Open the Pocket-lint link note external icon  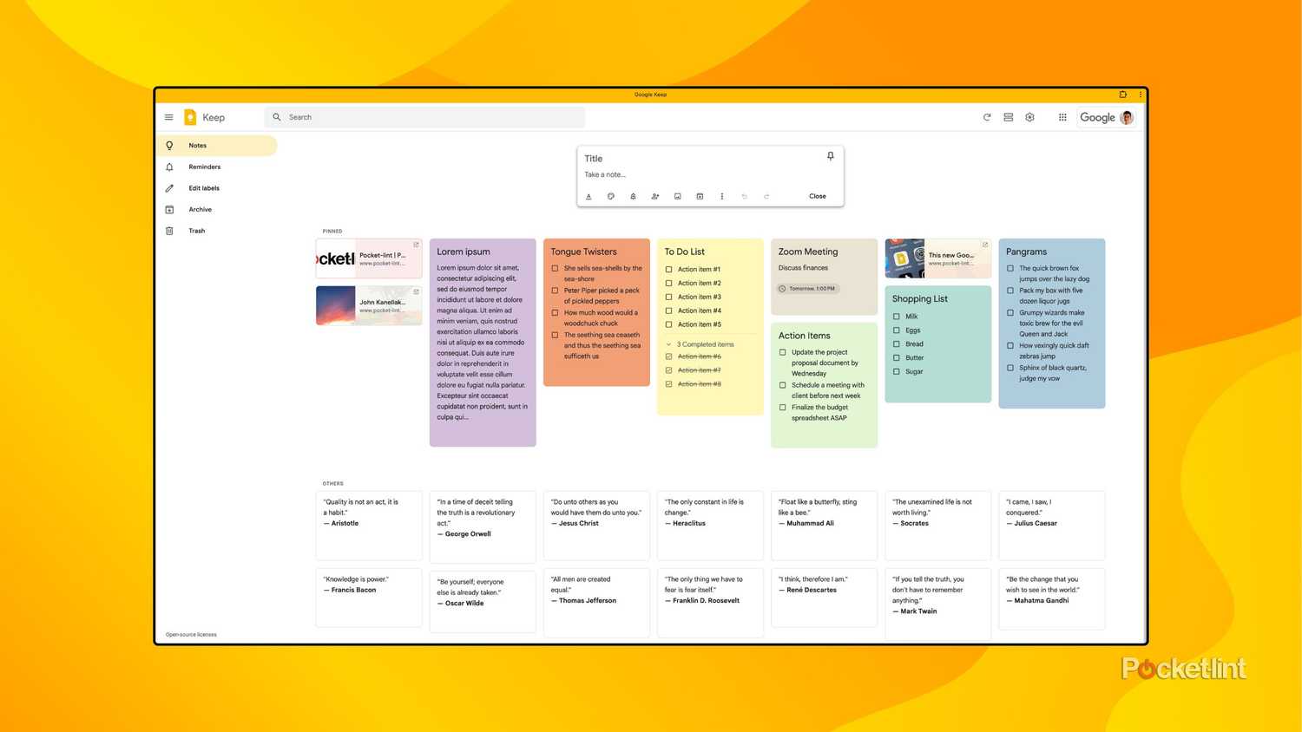[x=416, y=245]
